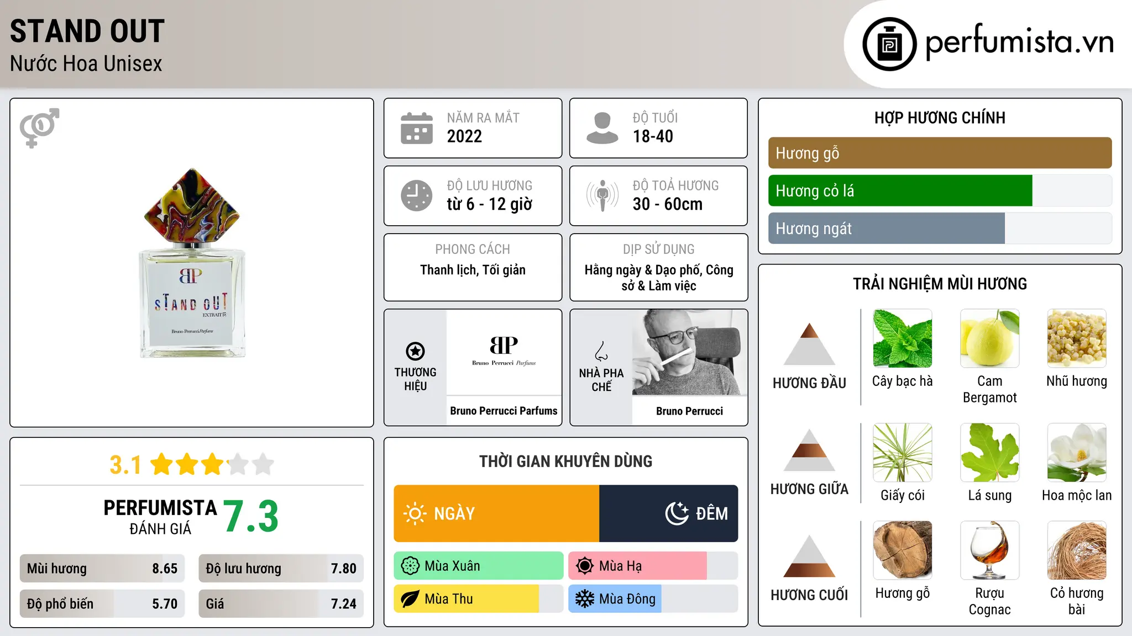Click the projection value 30 - 60cm

coord(668,204)
